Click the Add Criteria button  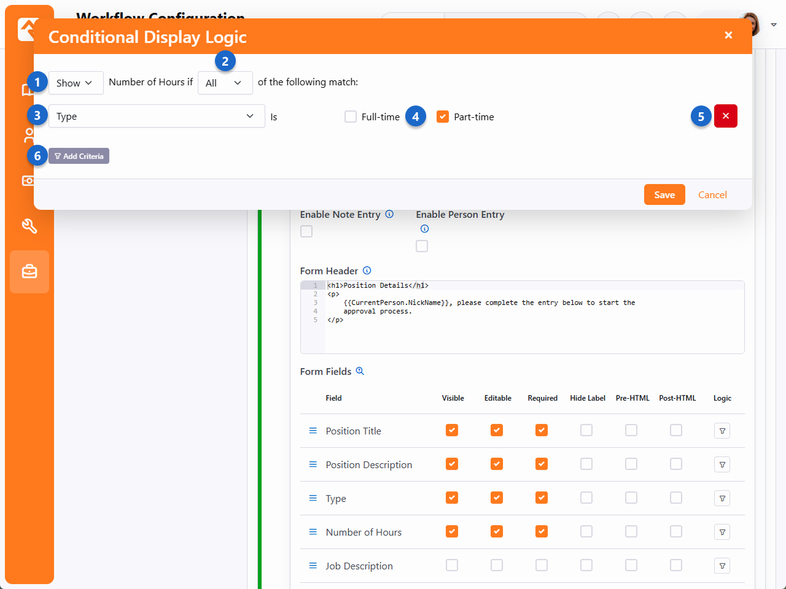(x=79, y=156)
